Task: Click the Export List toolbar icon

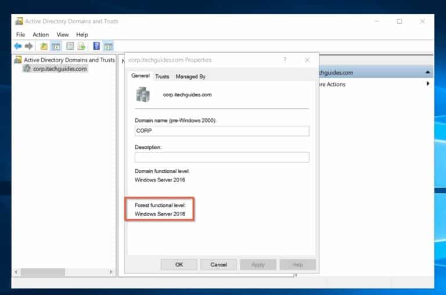Action: pos(82,46)
